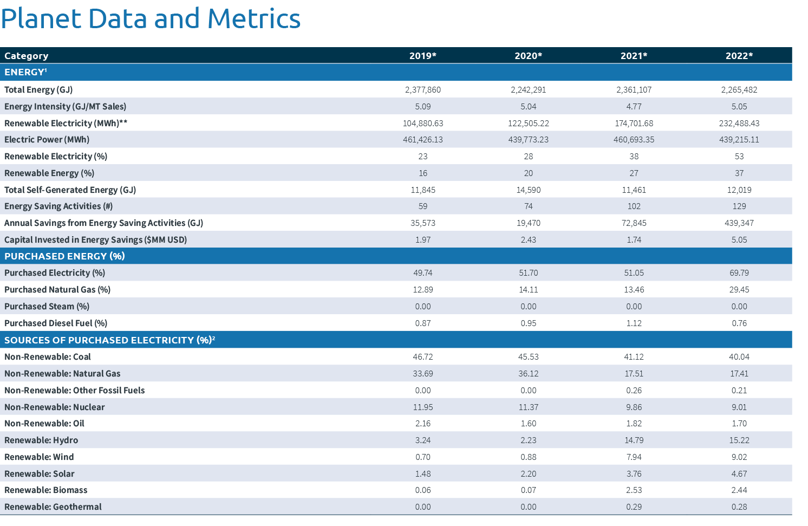Click the Category header cell
The image size is (808, 526).
click(x=26, y=55)
